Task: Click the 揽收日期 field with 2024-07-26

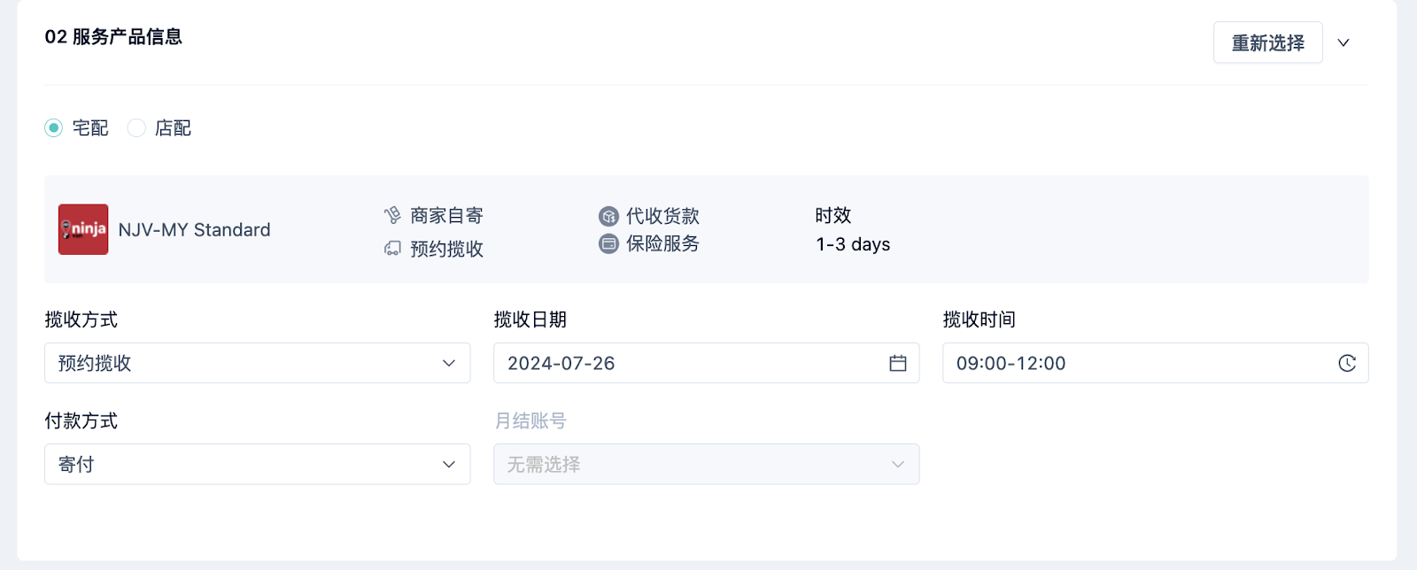Action: pyautogui.click(x=707, y=363)
